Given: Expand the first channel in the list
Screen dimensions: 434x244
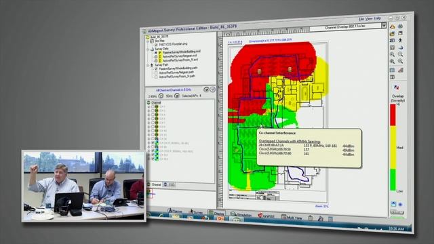Looking at the screenshot, I should click(149, 106).
